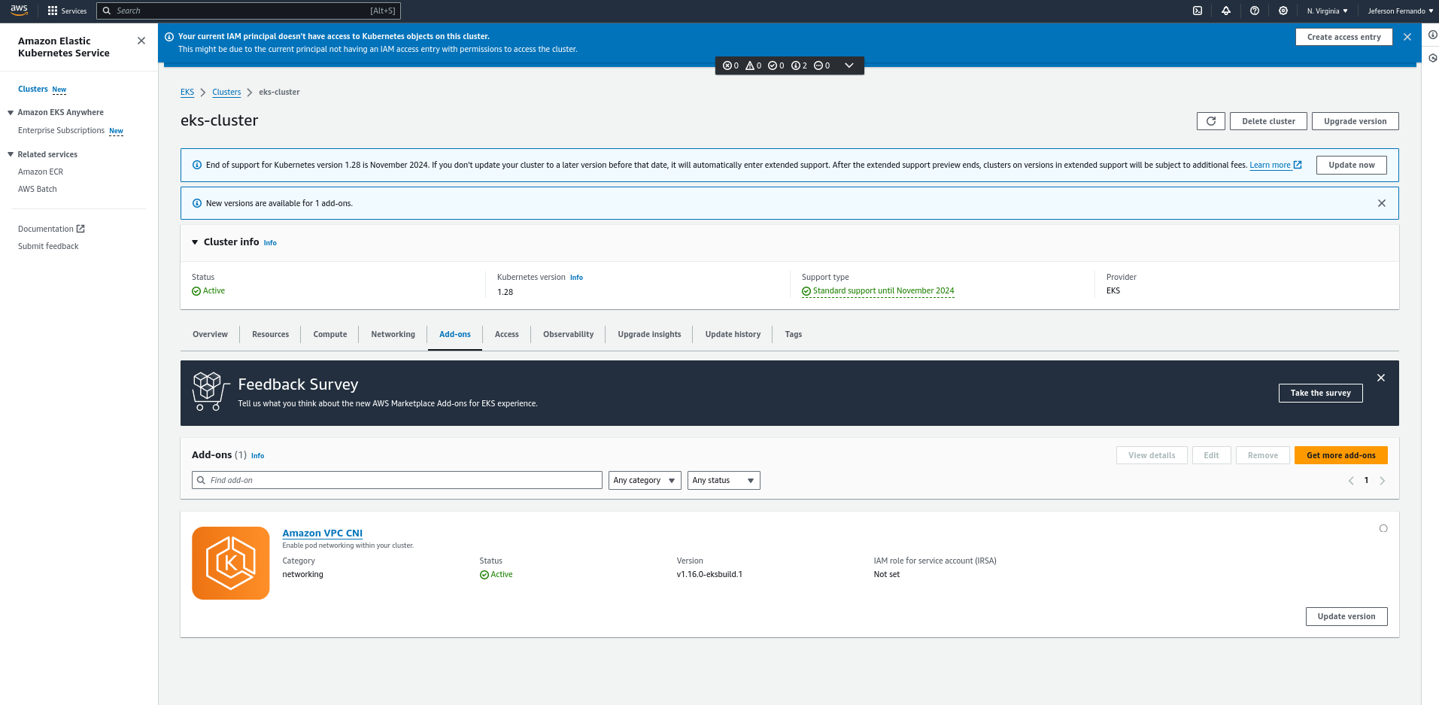1439x705 pixels.
Task: Switch to the Resources tab
Action: point(270,334)
